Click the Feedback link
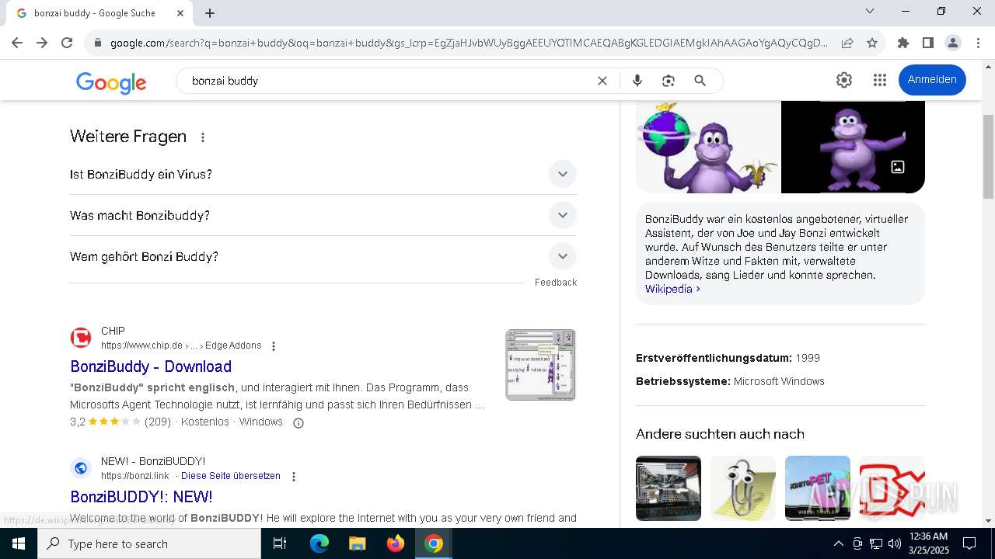 [556, 283]
